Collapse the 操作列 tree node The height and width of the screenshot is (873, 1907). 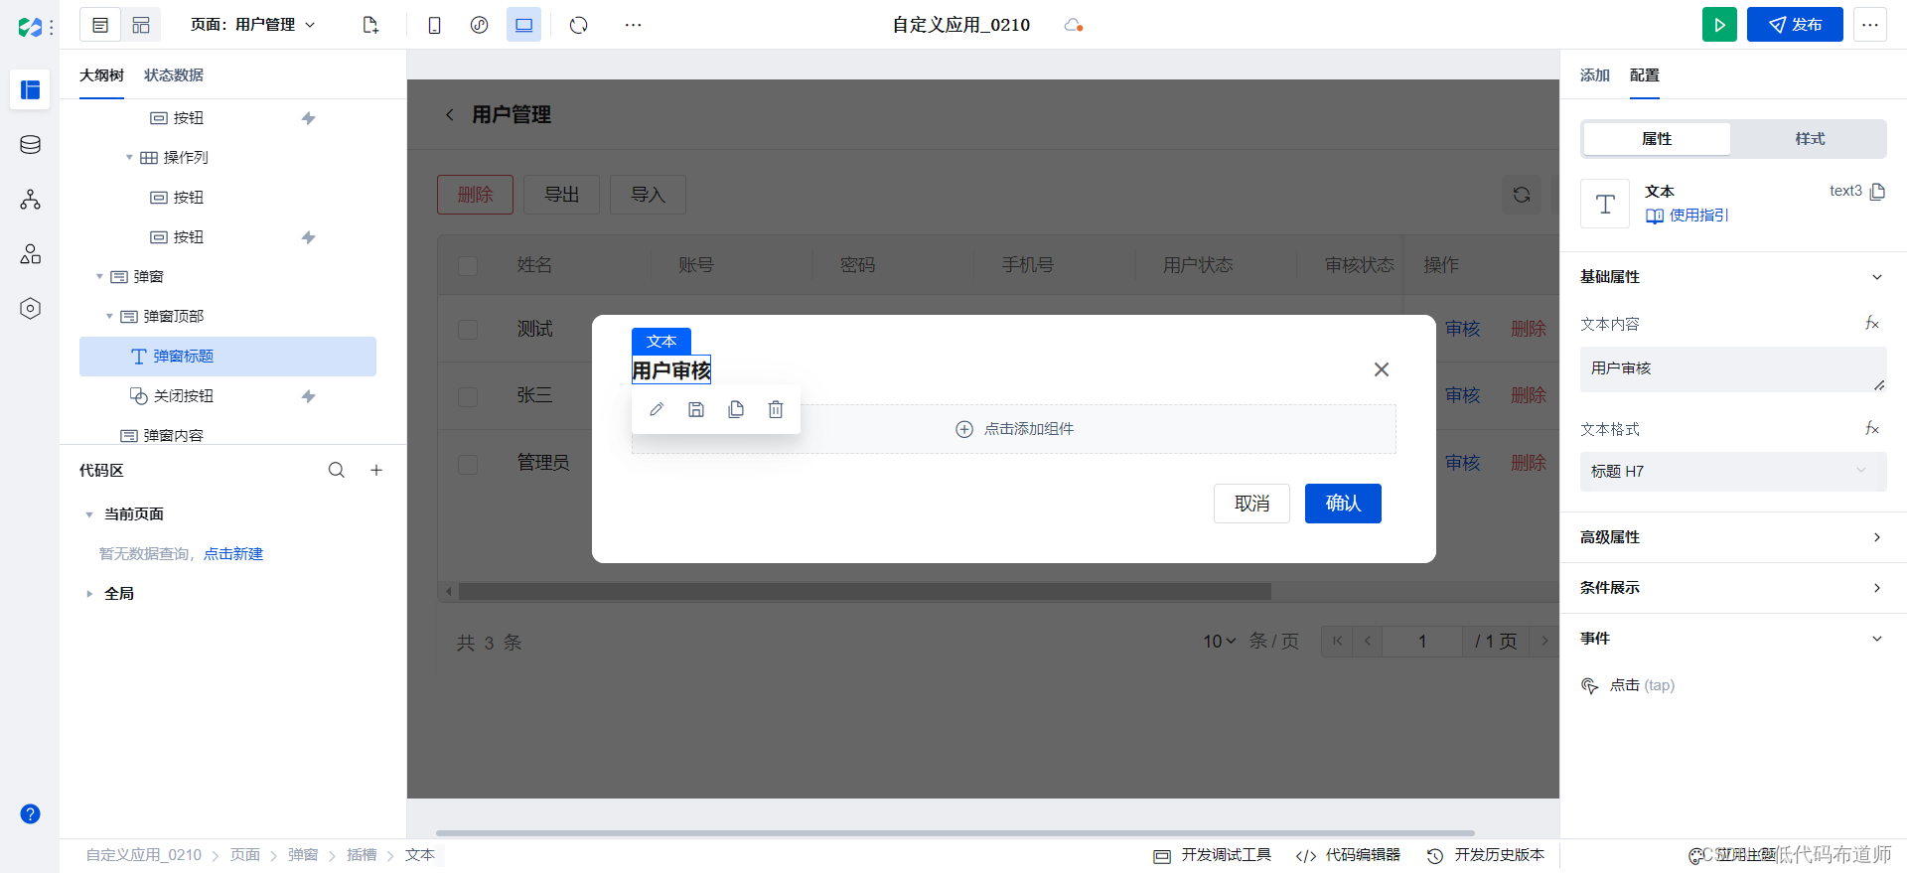[129, 157]
